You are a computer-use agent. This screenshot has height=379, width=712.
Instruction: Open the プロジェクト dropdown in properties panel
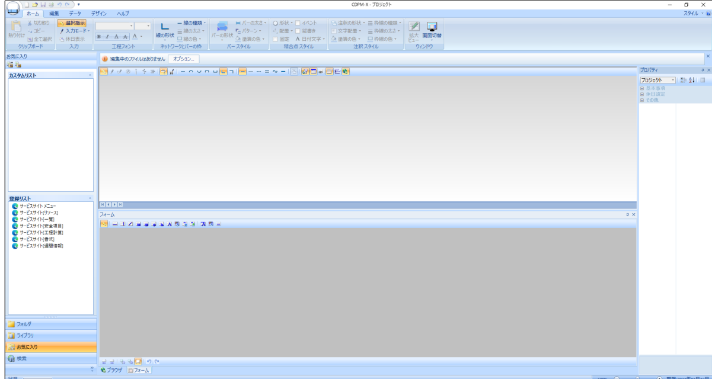pyautogui.click(x=657, y=79)
